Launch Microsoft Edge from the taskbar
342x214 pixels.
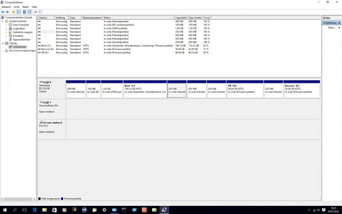point(35,210)
